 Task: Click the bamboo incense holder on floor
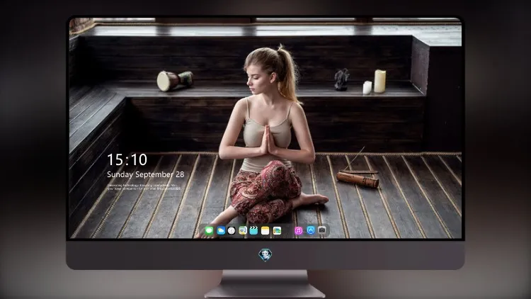click(358, 180)
